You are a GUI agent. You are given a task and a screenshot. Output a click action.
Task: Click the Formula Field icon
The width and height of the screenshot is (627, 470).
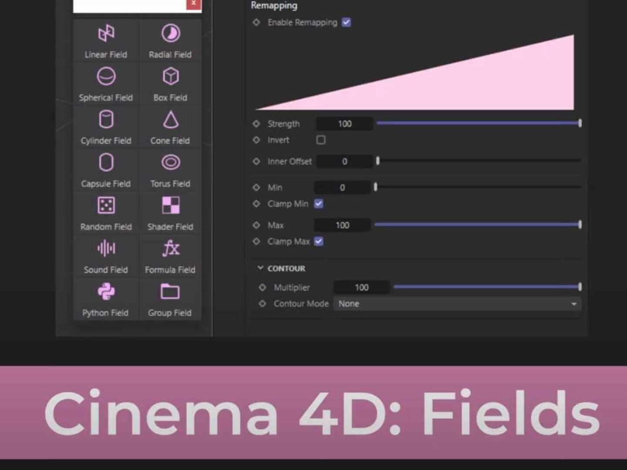click(170, 248)
